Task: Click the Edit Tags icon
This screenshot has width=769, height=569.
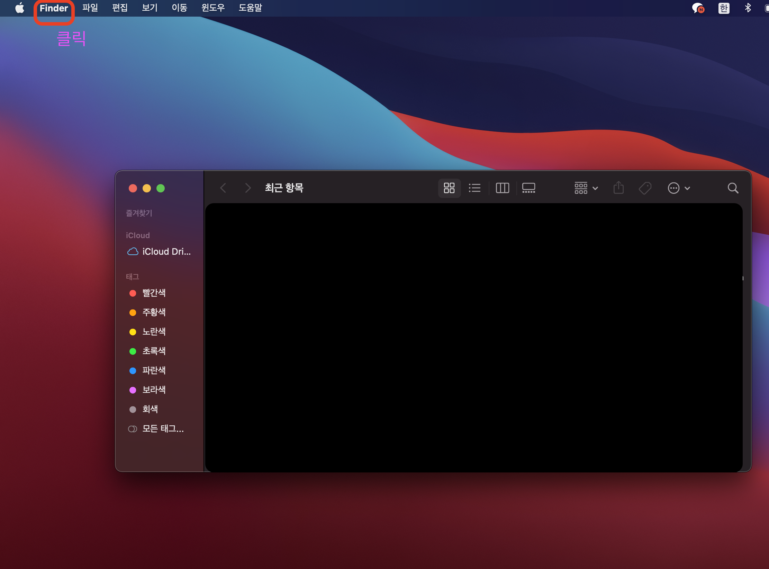Action: (x=645, y=188)
